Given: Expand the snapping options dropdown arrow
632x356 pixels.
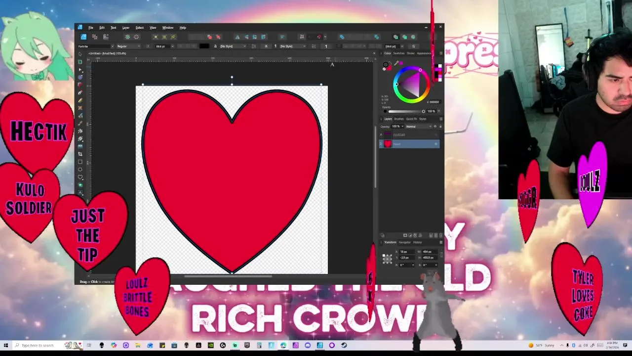Looking at the screenshot, I should 325,37.
